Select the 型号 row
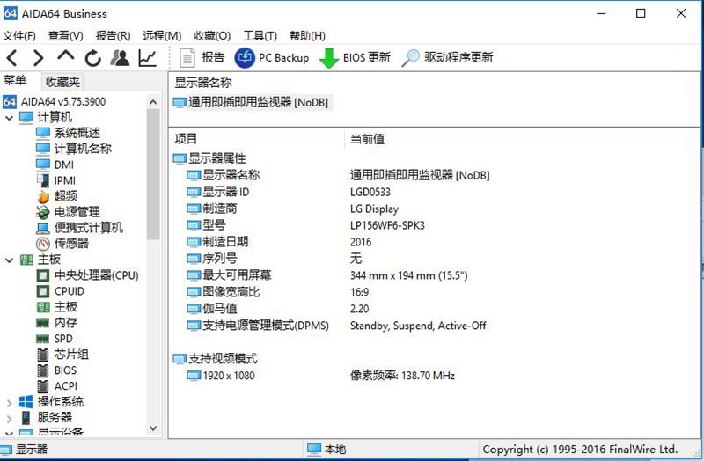 [206, 225]
